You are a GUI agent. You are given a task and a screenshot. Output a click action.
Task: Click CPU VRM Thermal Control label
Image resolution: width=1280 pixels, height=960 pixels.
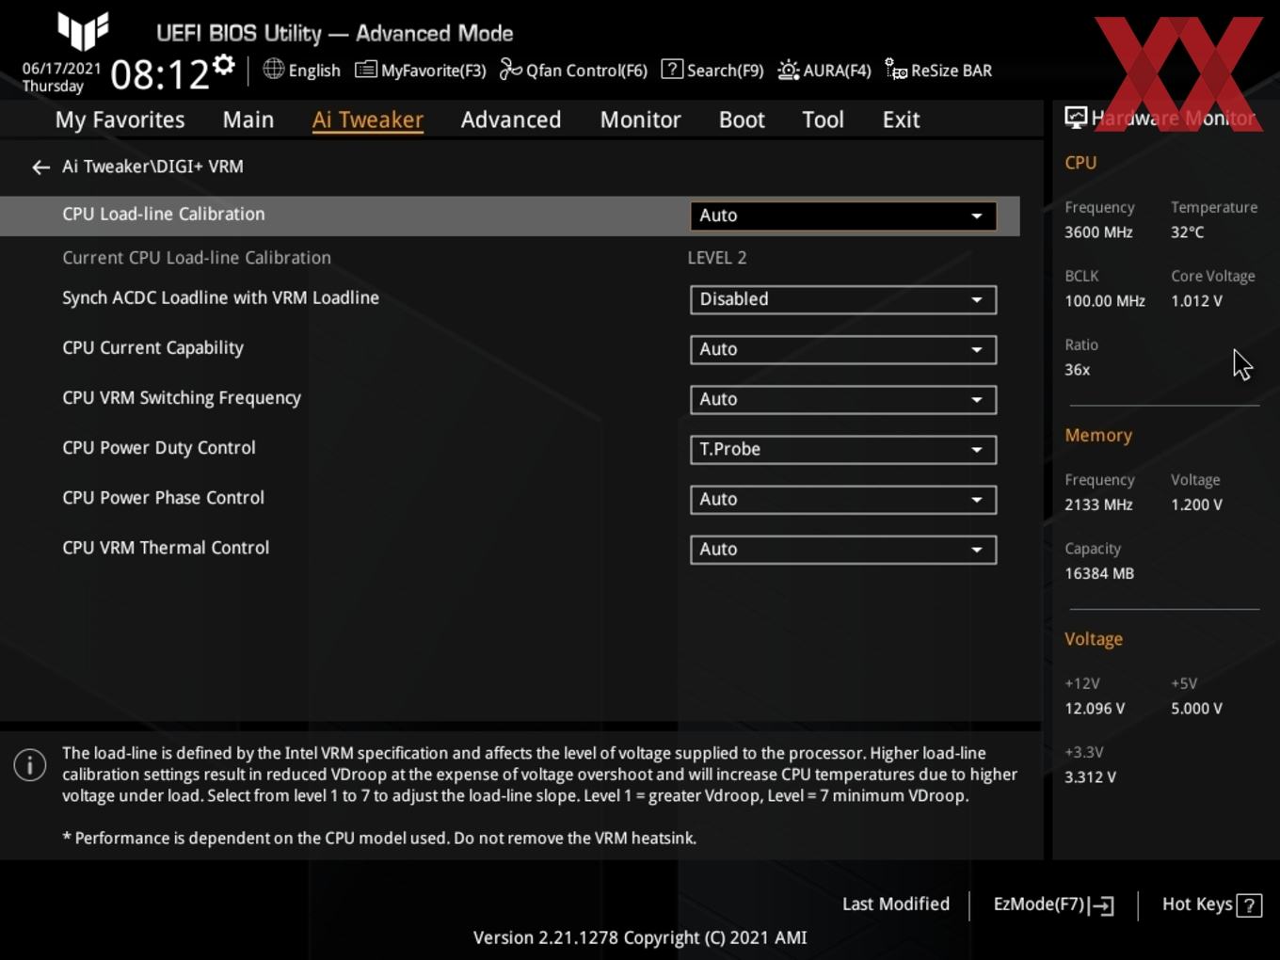click(166, 548)
